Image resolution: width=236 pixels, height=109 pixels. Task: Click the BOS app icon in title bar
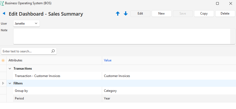(x=2, y=3)
